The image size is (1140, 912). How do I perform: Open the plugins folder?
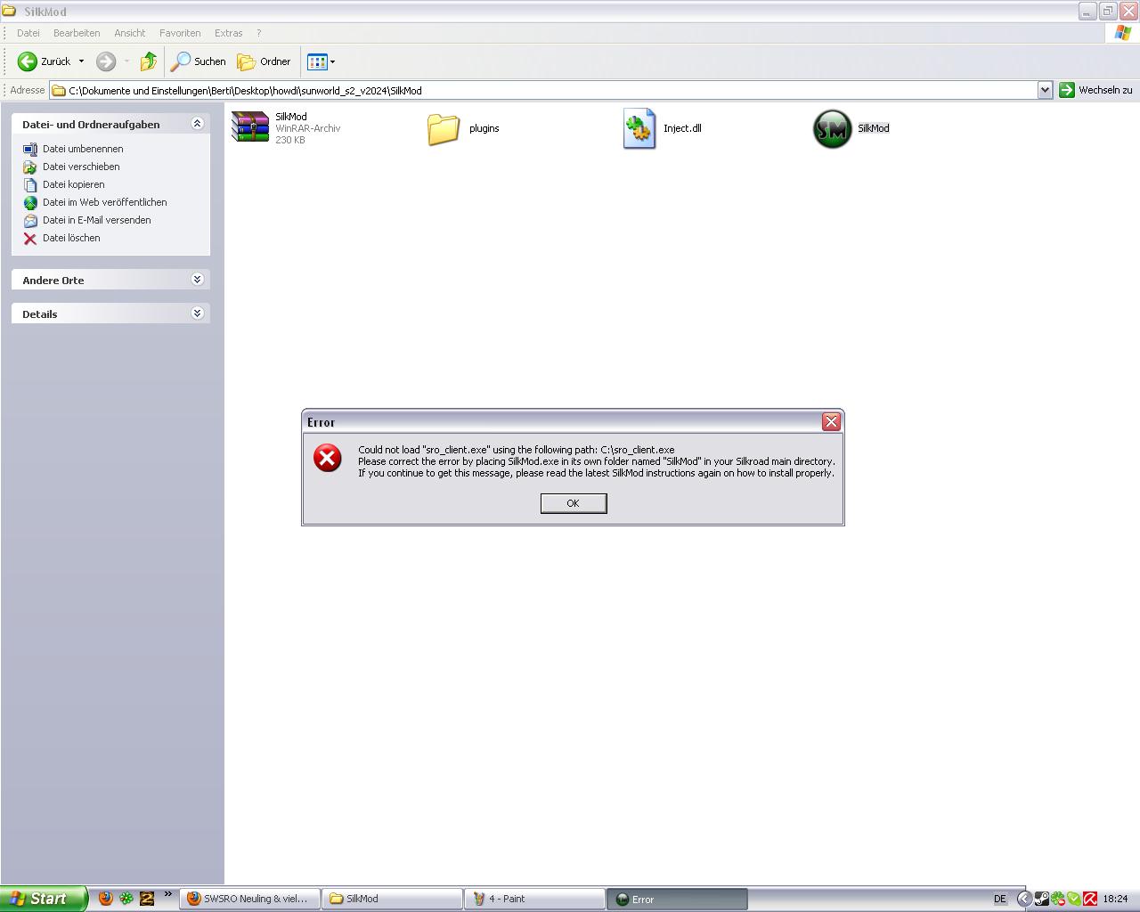(443, 128)
